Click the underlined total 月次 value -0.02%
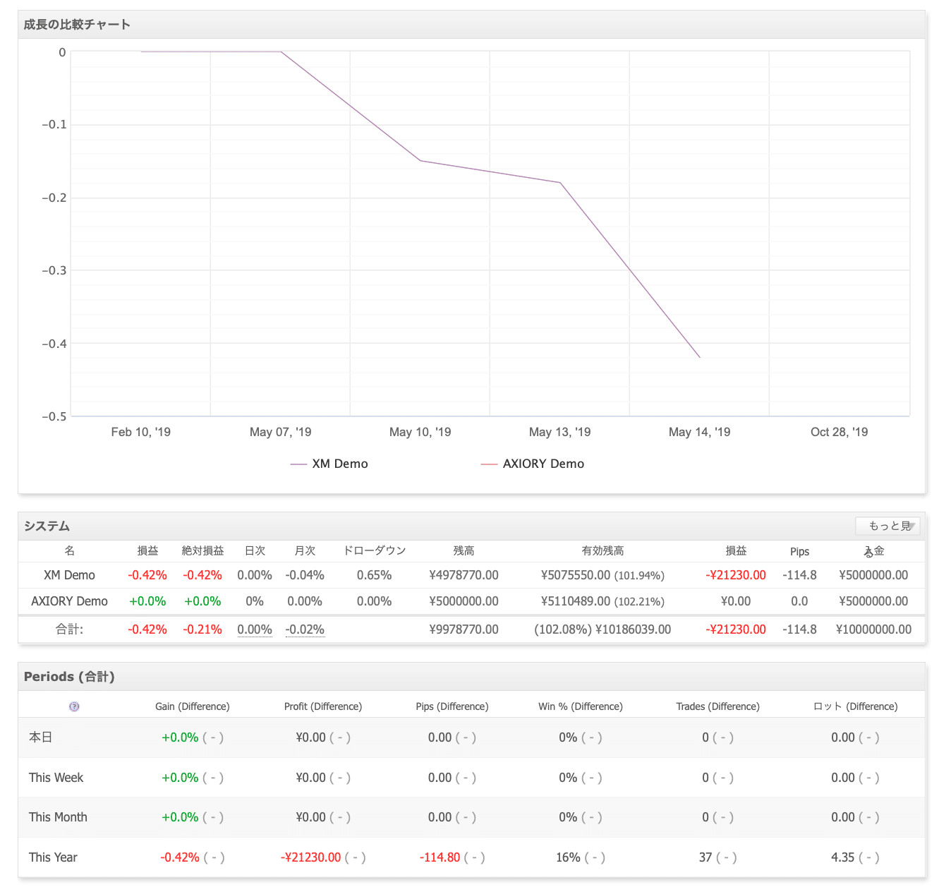The width and height of the screenshot is (939, 892). coord(305,629)
